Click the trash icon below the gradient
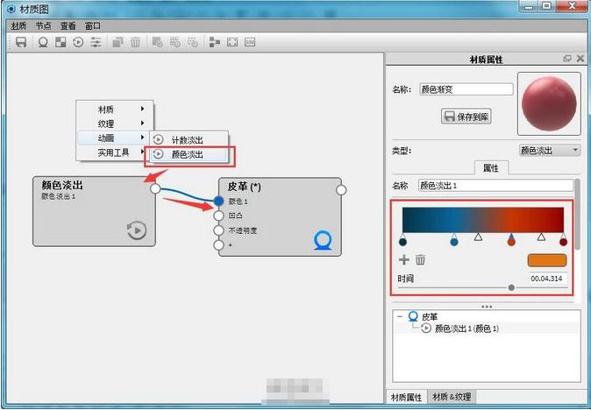Image resolution: width=591 pixels, height=410 pixels. tap(421, 259)
